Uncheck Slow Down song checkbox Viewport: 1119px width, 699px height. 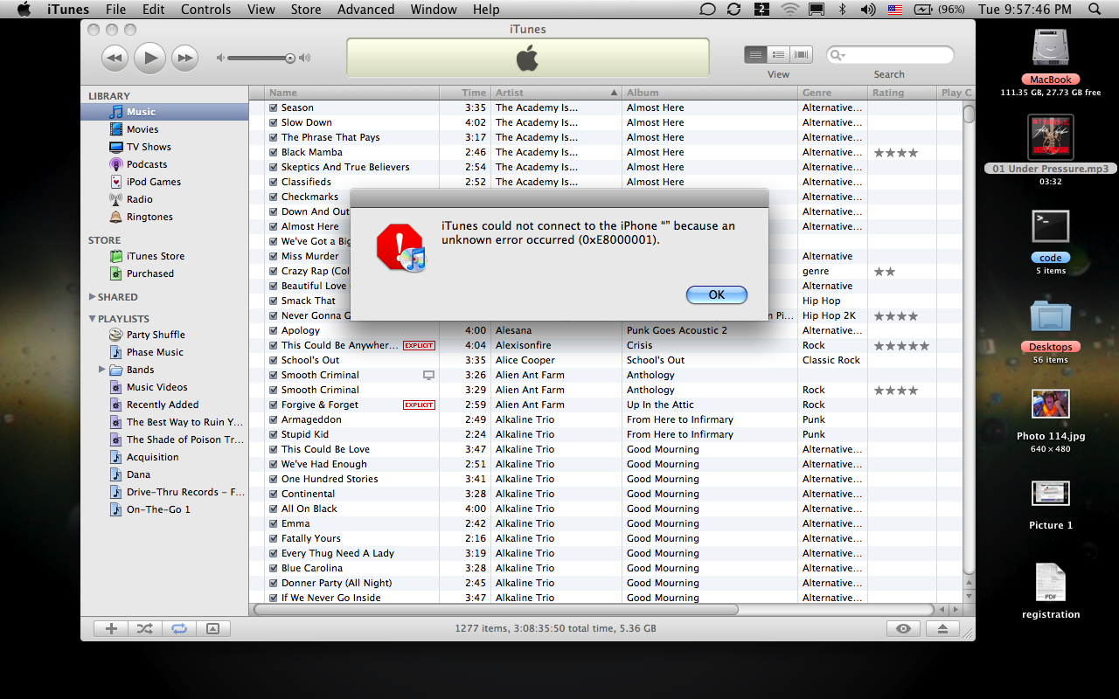pyautogui.click(x=274, y=122)
